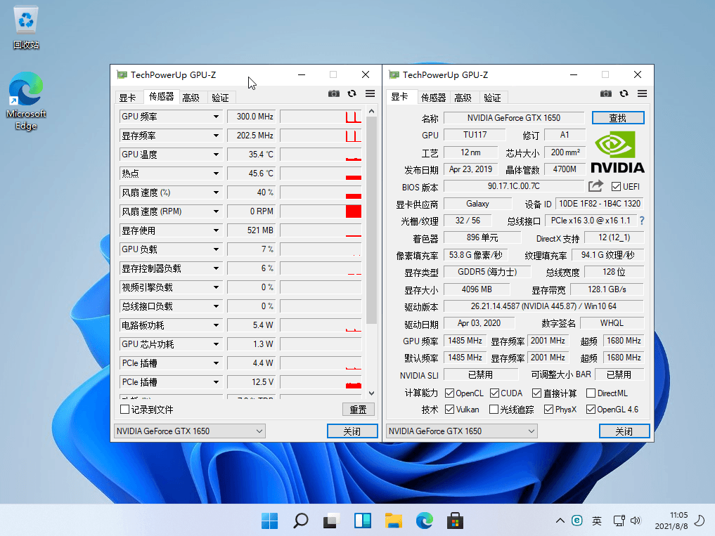Click the night moon notification icon
The width and height of the screenshot is (715, 536).
pyautogui.click(x=699, y=521)
